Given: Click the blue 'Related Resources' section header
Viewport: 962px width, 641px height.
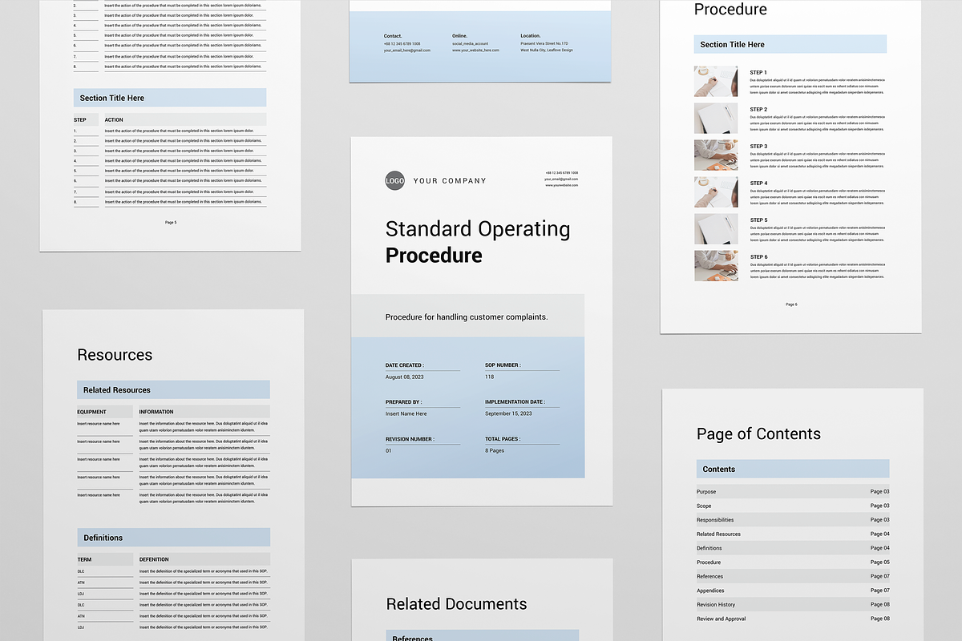Looking at the screenshot, I should pos(173,390).
